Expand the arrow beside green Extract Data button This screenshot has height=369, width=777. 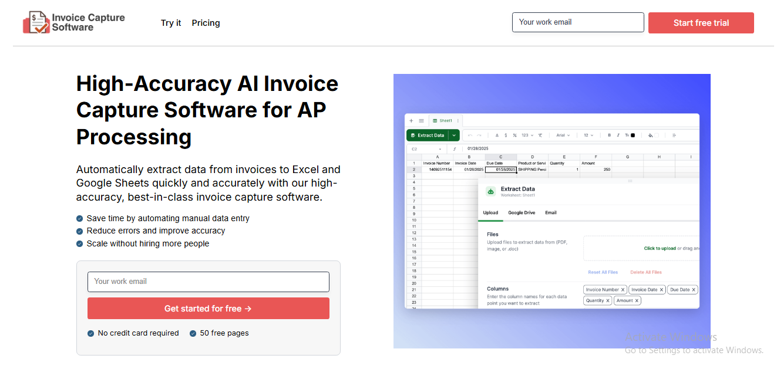(x=454, y=136)
